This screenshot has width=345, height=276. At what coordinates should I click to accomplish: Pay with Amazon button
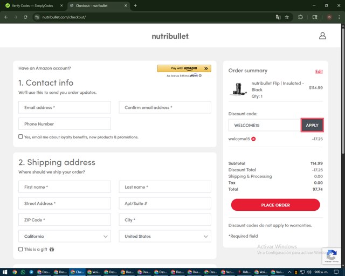pos(184,68)
